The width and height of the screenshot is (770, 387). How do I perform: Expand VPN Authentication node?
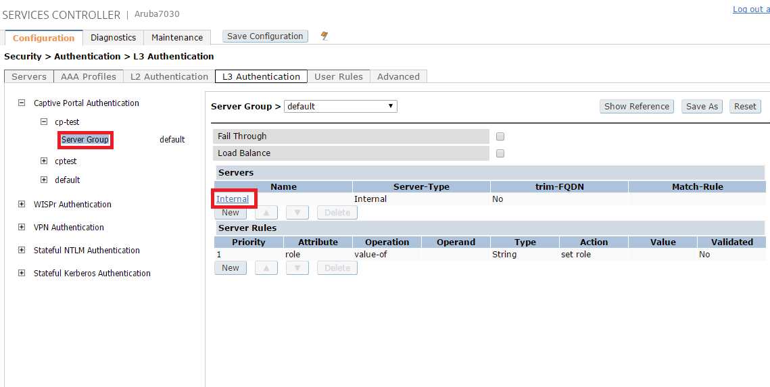(21, 227)
